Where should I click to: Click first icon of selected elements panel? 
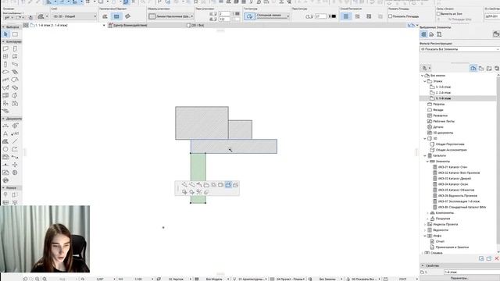tap(423, 34)
